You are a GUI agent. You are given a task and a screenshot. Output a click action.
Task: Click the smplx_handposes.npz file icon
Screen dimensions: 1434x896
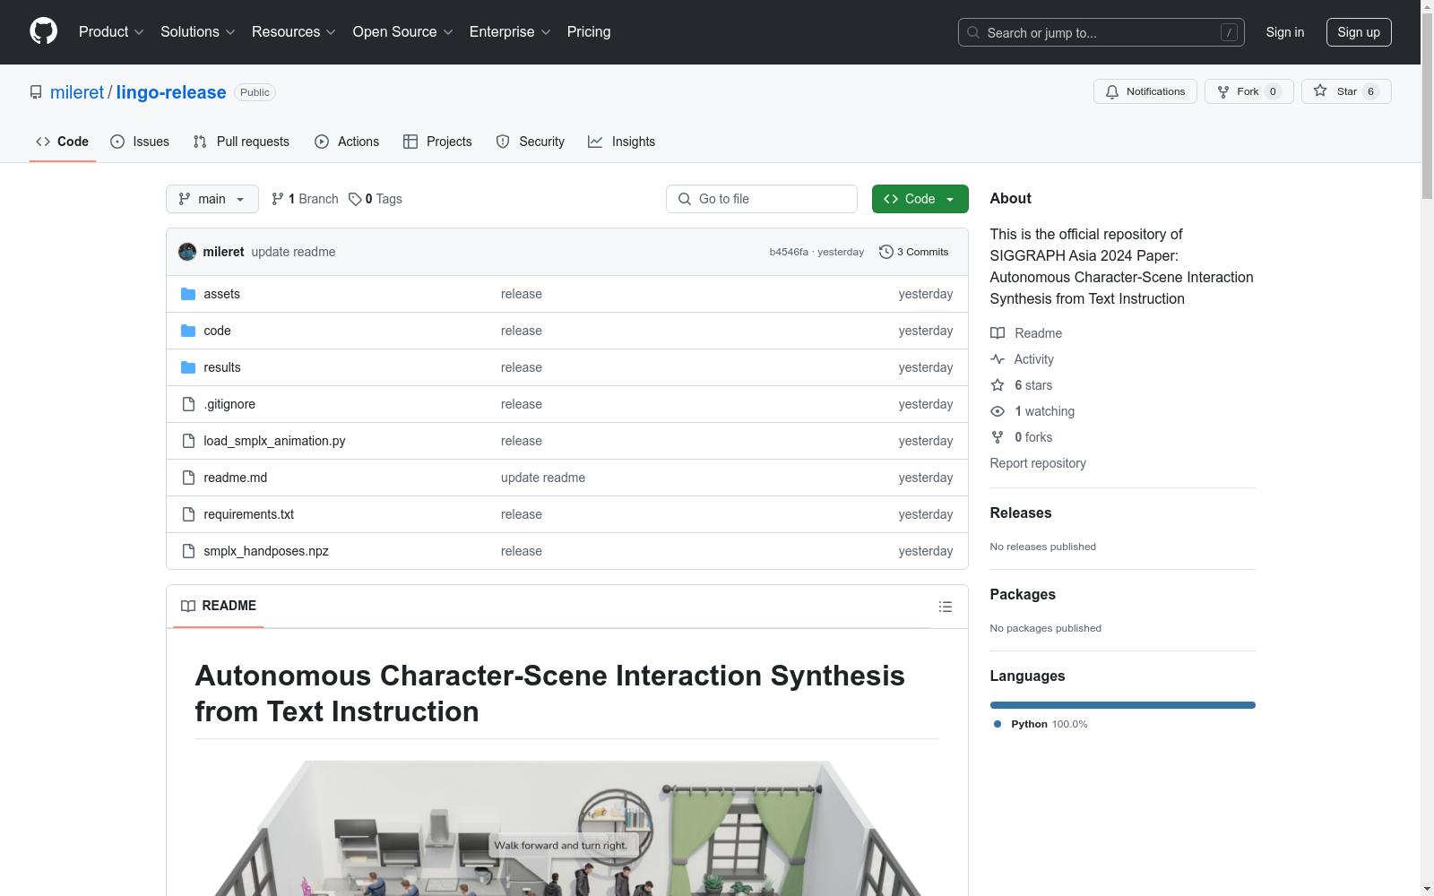click(188, 551)
